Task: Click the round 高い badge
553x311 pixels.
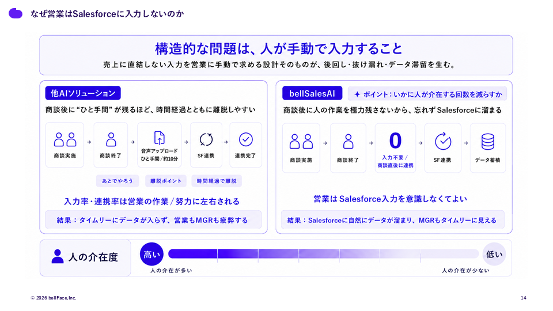Action: point(151,254)
